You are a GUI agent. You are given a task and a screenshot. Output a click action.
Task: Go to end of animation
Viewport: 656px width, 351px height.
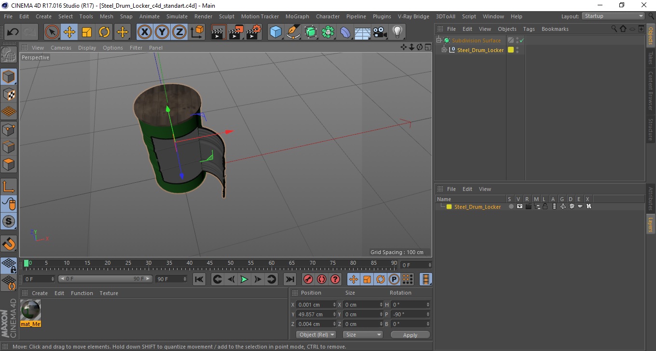tap(289, 279)
